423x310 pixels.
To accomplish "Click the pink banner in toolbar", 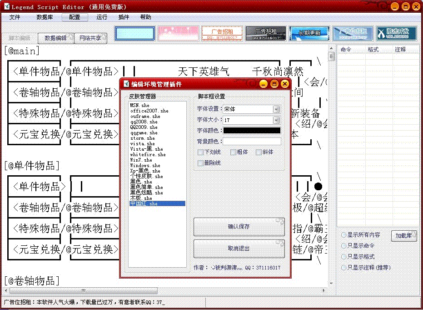I will point(178,33).
